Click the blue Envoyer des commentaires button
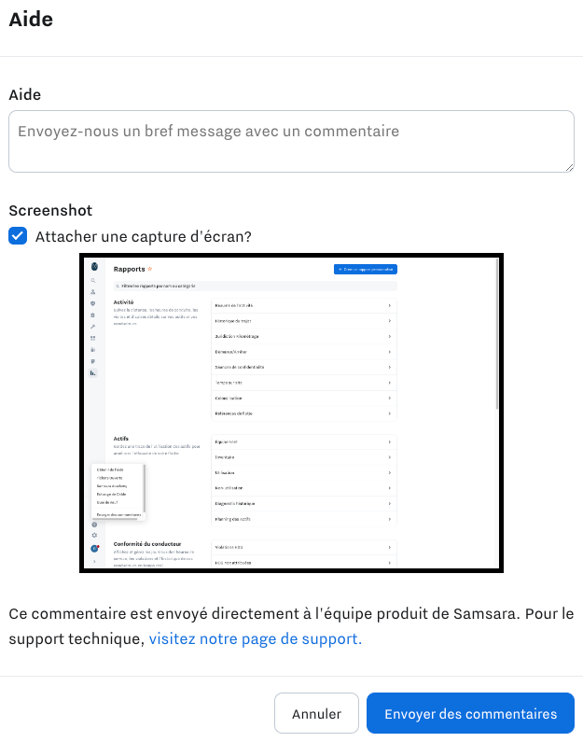This screenshot has height=742, width=583. [470, 713]
